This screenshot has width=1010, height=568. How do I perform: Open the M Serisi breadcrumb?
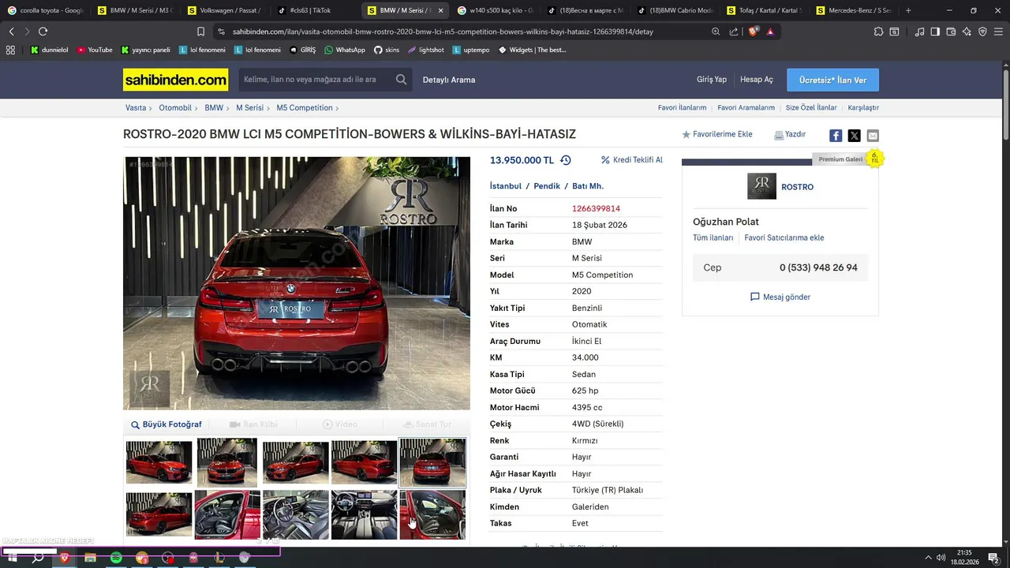pos(249,107)
